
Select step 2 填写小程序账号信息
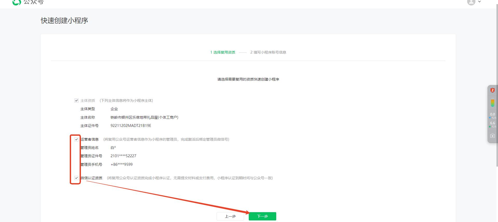268,52
